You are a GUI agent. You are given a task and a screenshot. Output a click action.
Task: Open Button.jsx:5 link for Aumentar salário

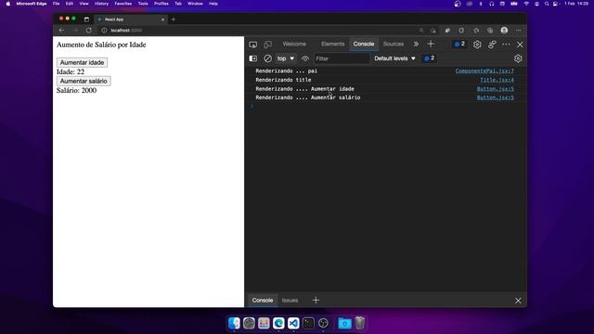click(x=496, y=97)
